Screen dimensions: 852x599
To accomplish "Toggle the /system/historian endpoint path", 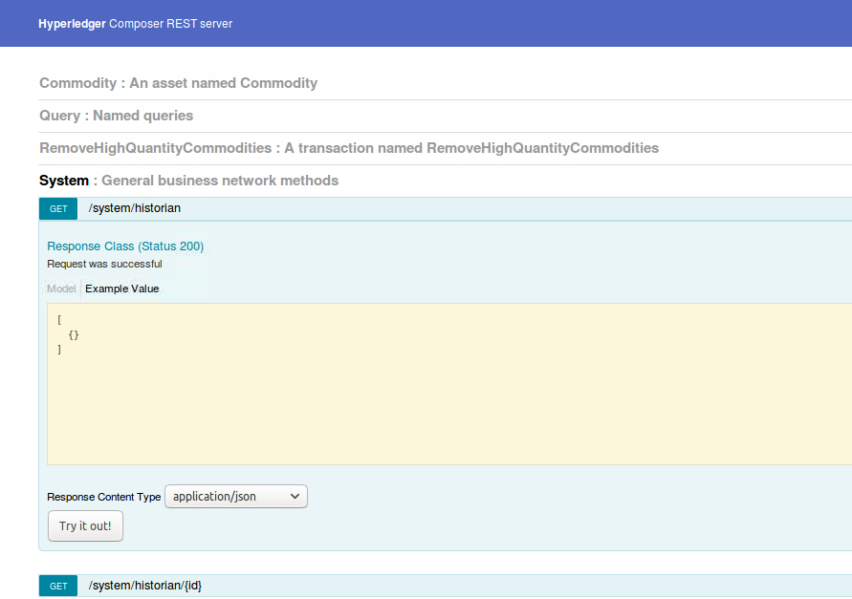I will click(134, 208).
